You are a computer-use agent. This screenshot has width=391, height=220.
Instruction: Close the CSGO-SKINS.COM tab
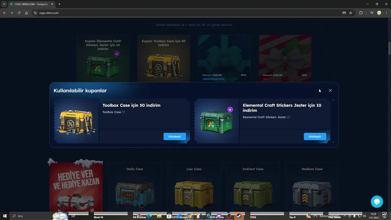(x=53, y=4)
